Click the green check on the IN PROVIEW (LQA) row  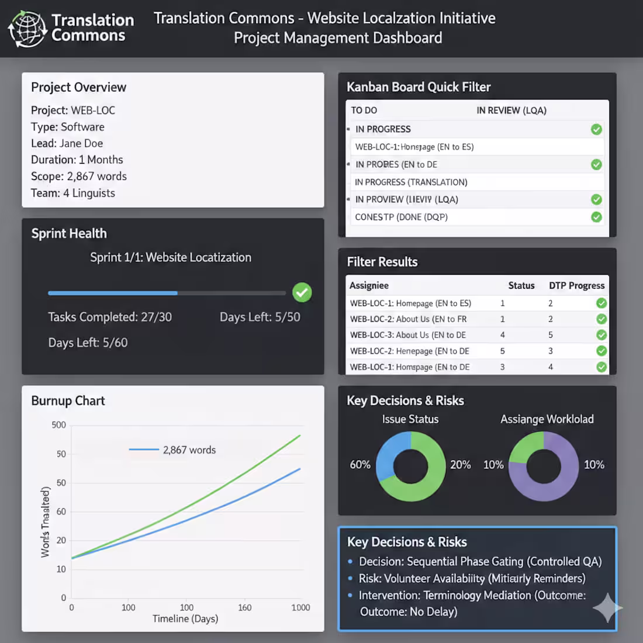pyautogui.click(x=596, y=199)
